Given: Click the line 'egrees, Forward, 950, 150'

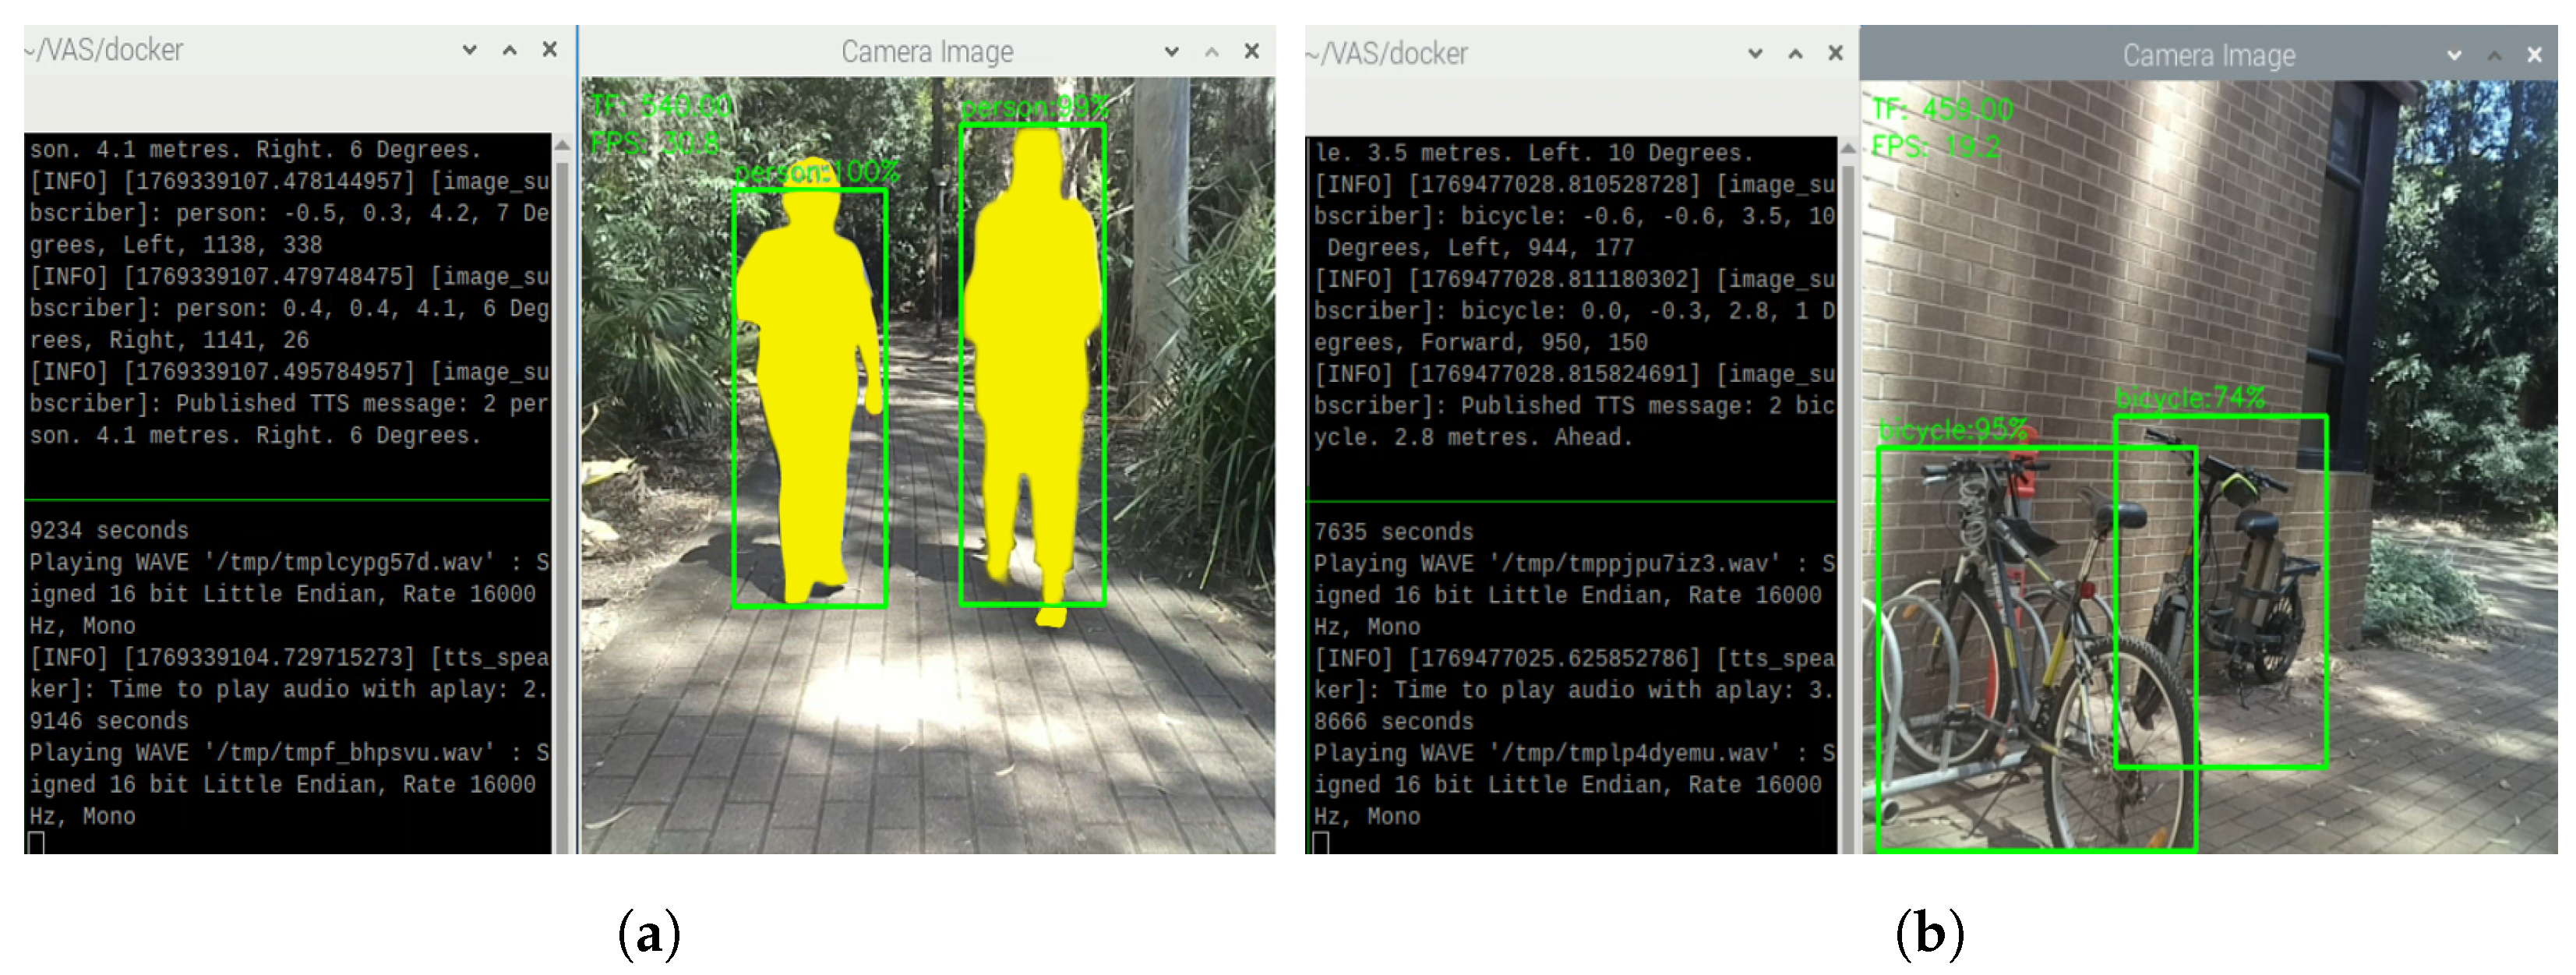Looking at the screenshot, I should pyautogui.click(x=1481, y=343).
